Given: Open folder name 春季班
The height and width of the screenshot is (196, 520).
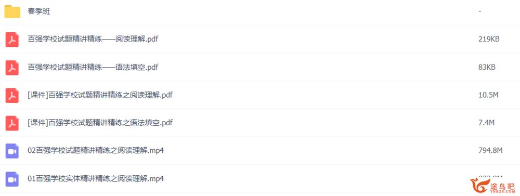Looking at the screenshot, I should (x=39, y=11).
